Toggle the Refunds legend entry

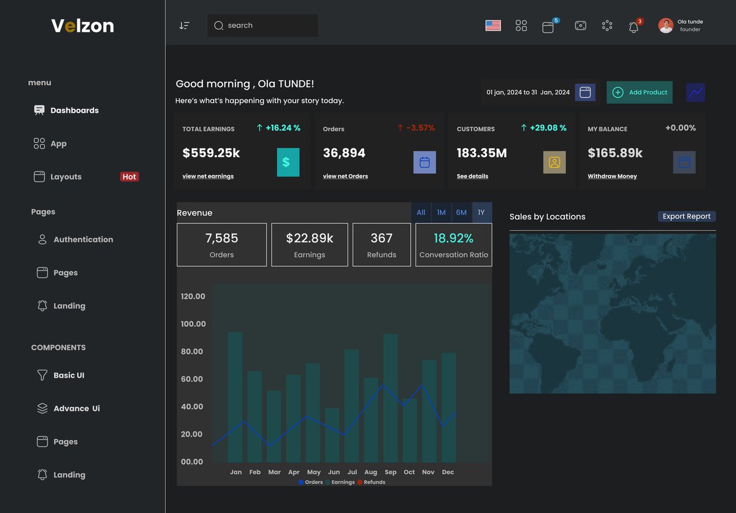click(372, 482)
